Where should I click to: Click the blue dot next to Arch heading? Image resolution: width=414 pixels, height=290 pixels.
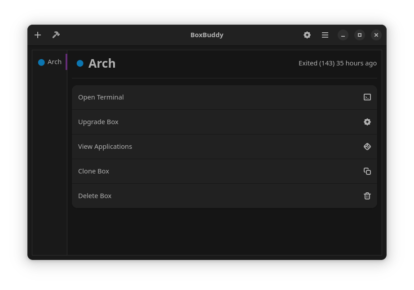80,63
